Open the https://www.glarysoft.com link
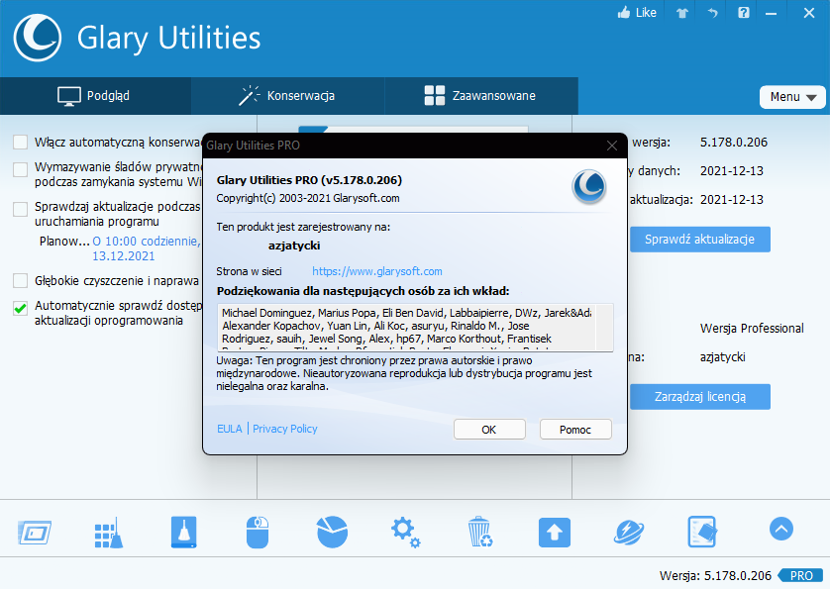Screen dimensions: 830x589 pos(377,271)
